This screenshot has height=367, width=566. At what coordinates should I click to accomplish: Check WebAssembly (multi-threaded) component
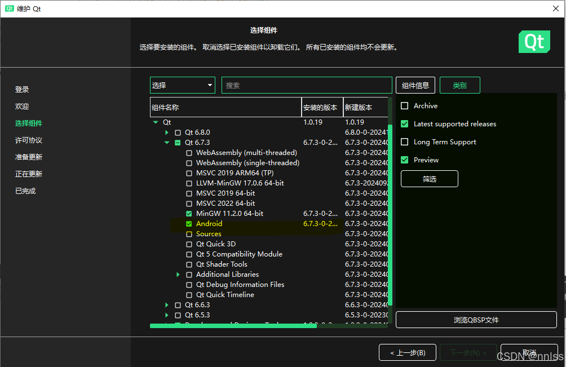[189, 153]
